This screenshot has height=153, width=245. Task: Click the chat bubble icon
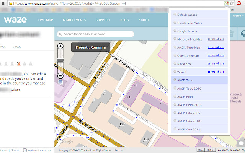click(x=241, y=143)
